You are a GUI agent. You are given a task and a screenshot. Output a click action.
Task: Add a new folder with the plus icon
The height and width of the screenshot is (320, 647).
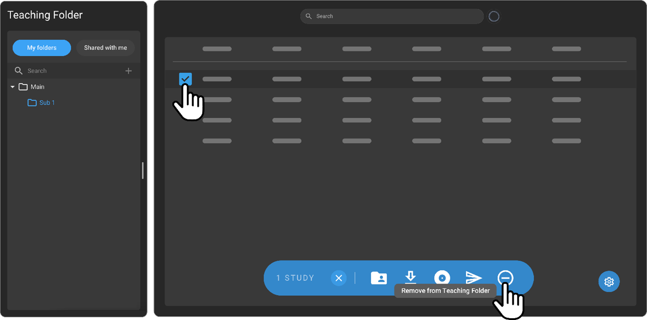pos(129,70)
